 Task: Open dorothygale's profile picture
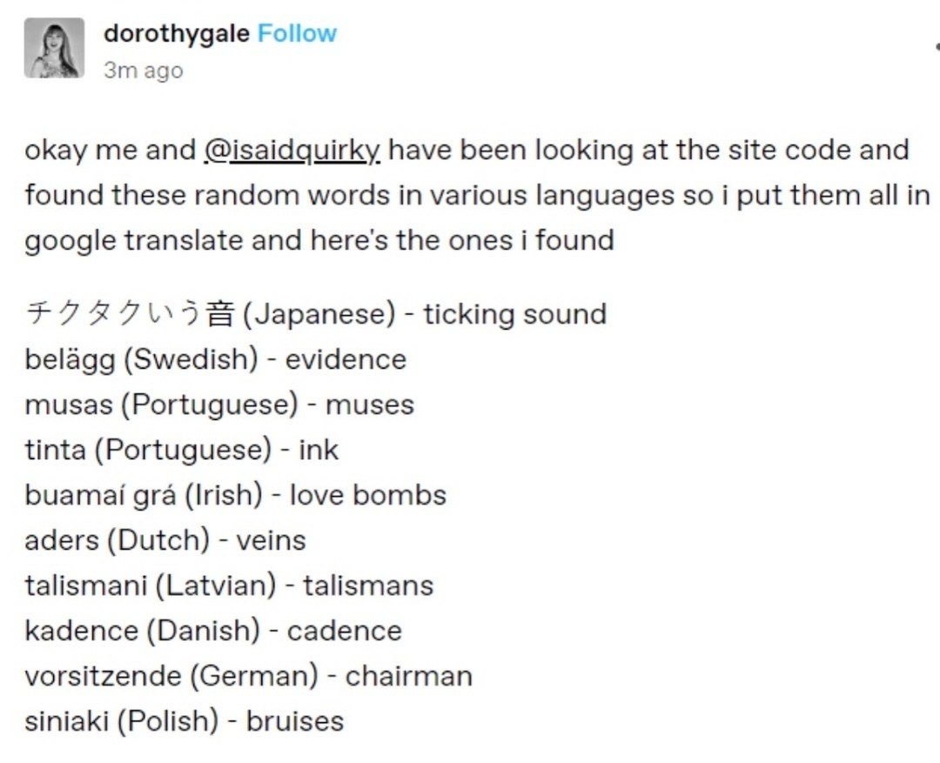(54, 48)
